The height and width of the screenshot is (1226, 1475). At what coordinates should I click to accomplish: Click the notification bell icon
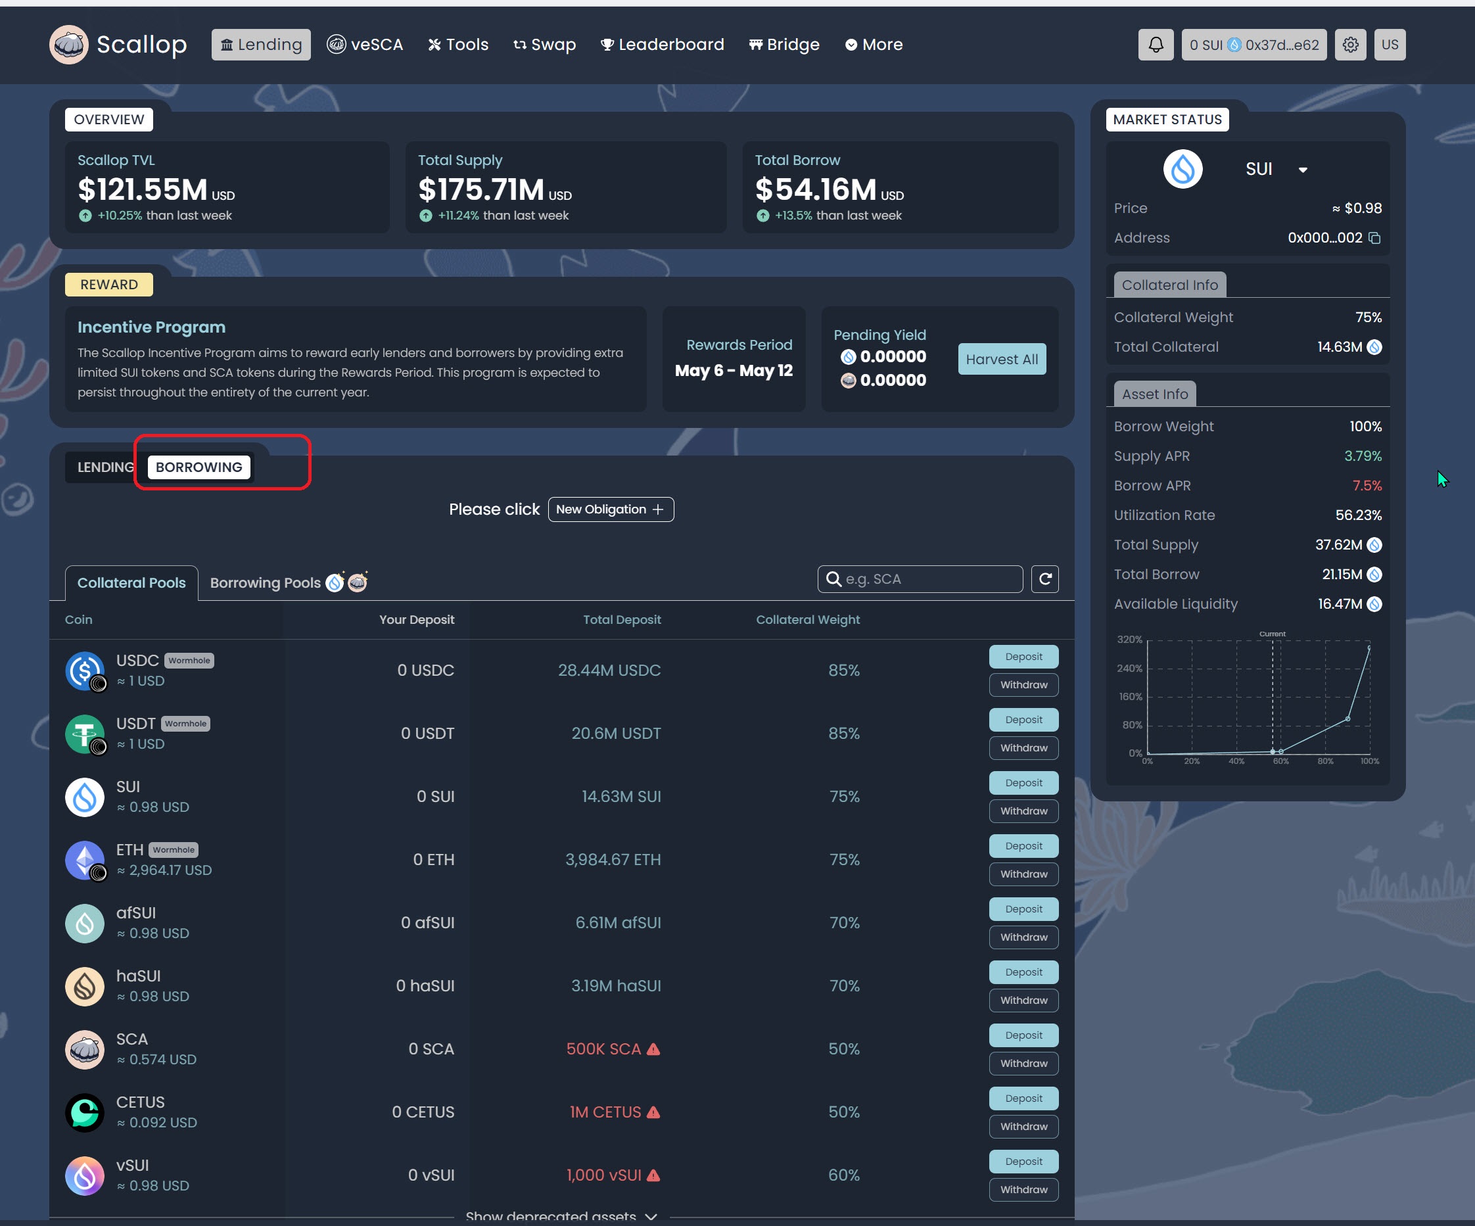pyautogui.click(x=1156, y=45)
